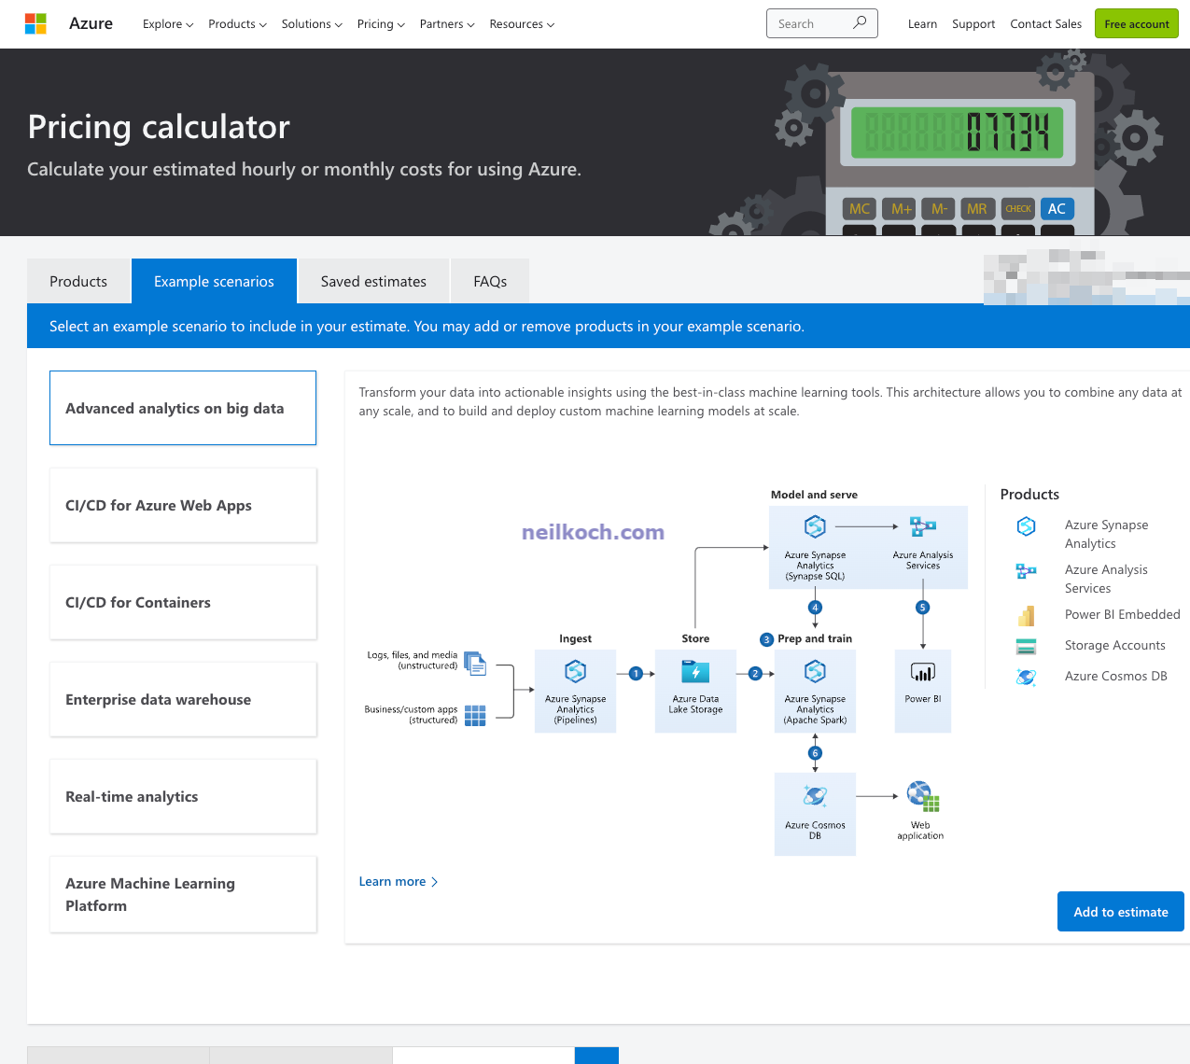Click Azure Analysis Services icon in Products list
Image resolution: width=1190 pixels, height=1064 pixels.
[1026, 571]
